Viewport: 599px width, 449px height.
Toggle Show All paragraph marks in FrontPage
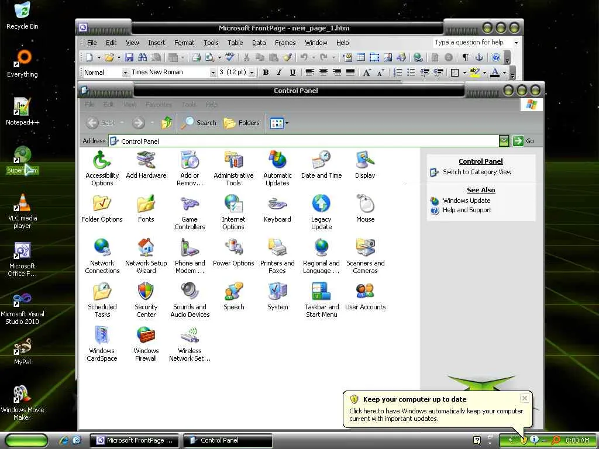tap(465, 57)
